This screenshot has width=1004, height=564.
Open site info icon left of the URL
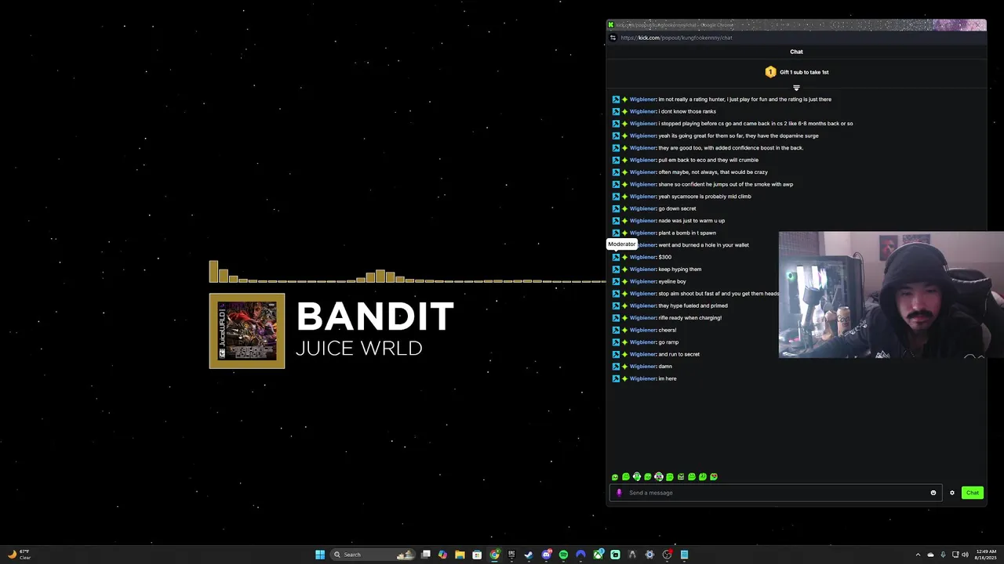[x=613, y=38]
